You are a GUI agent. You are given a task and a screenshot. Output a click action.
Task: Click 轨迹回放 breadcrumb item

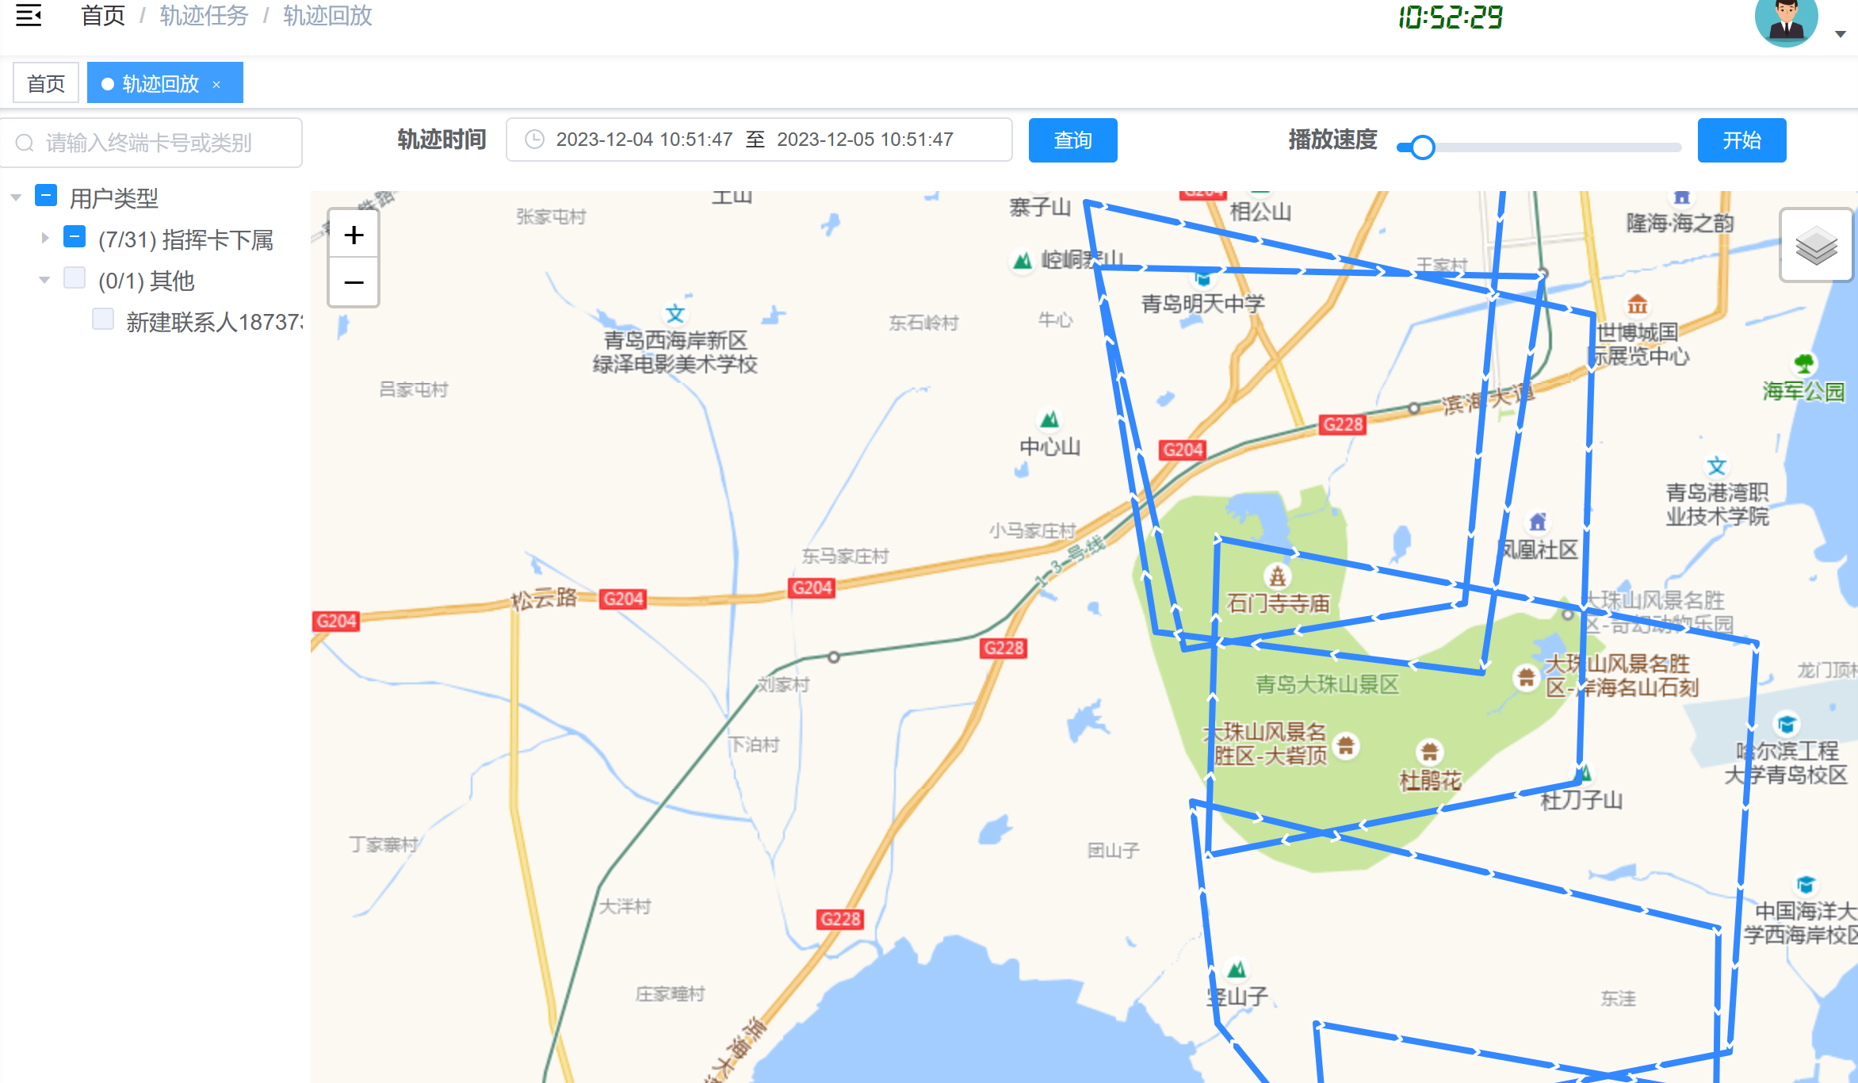327,16
